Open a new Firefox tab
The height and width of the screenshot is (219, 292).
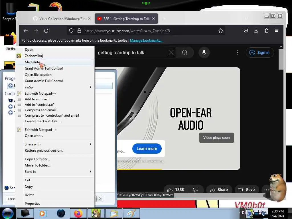[x=164, y=19]
